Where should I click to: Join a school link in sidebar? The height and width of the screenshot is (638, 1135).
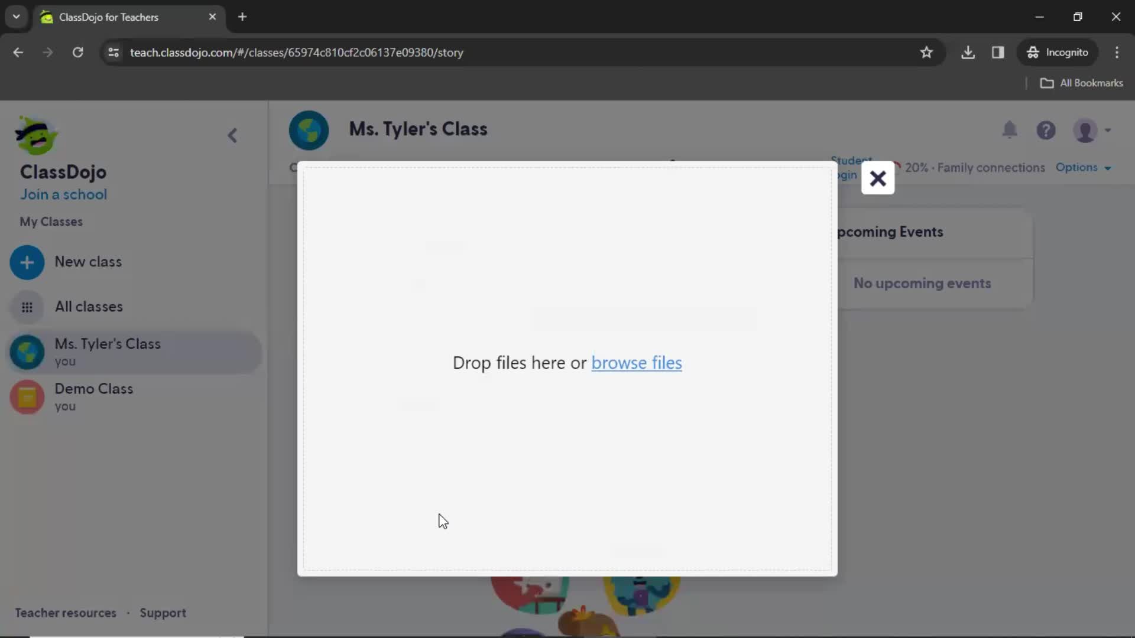pos(63,194)
